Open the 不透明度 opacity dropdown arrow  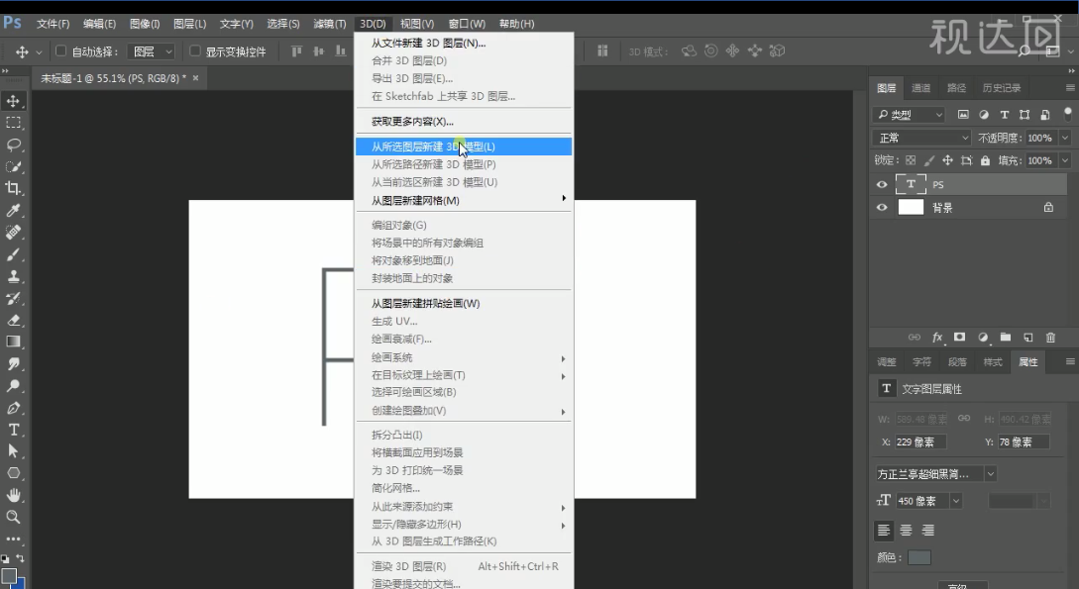1064,139
